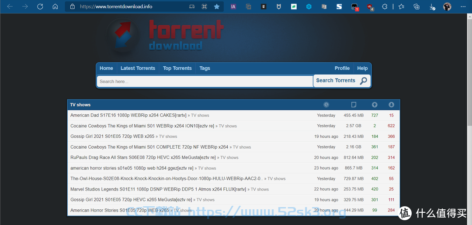Open the extension with red badge 1
The height and width of the screenshot is (225, 472).
coord(354,7)
